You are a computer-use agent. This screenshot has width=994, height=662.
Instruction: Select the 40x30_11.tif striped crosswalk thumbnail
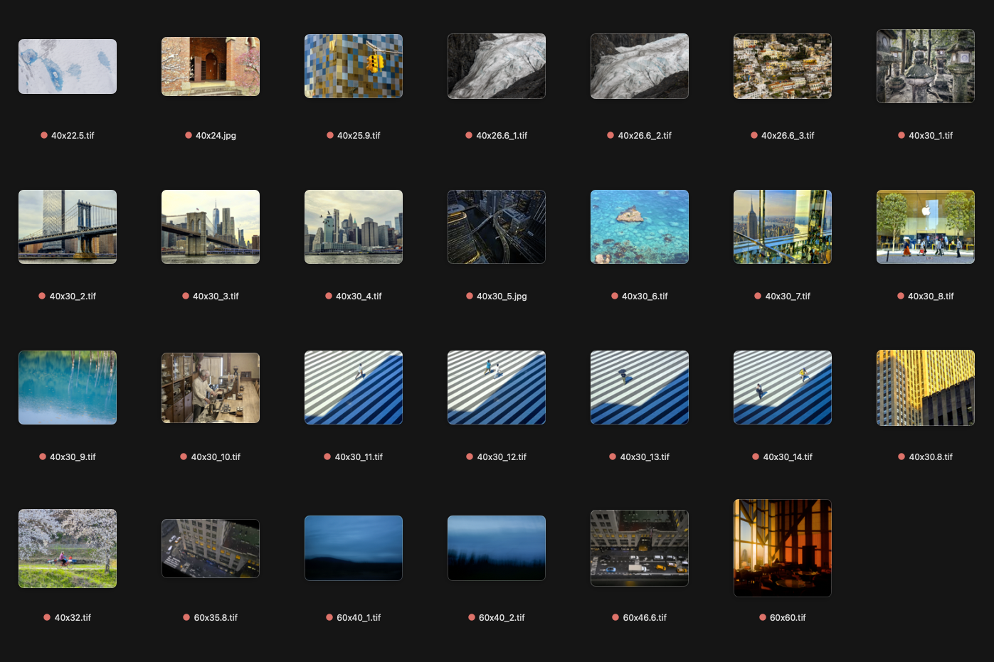pos(354,388)
